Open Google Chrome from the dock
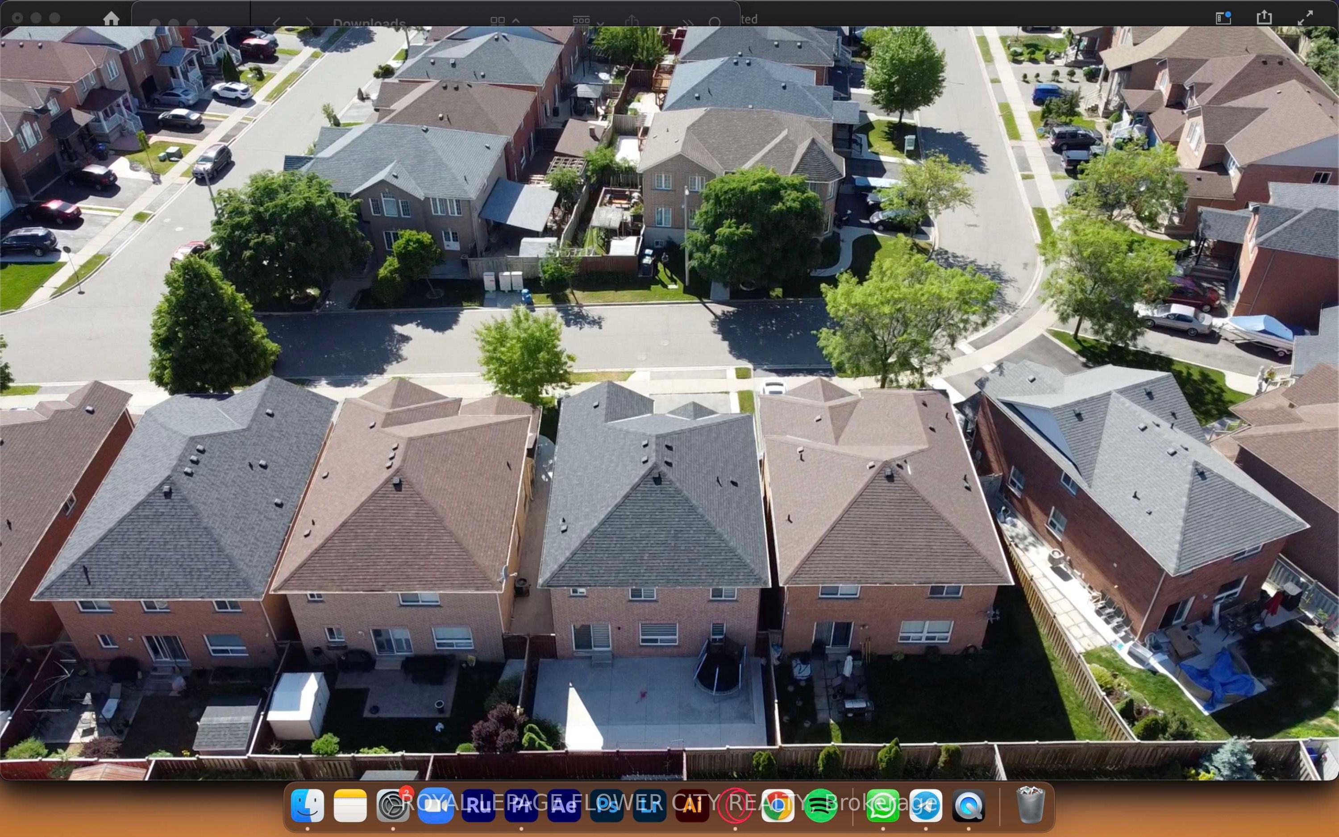 (x=778, y=805)
